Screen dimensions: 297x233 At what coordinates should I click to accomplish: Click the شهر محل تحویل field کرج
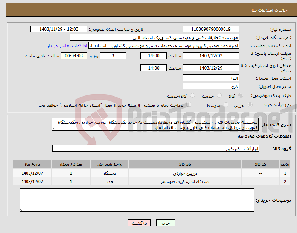(211, 86)
